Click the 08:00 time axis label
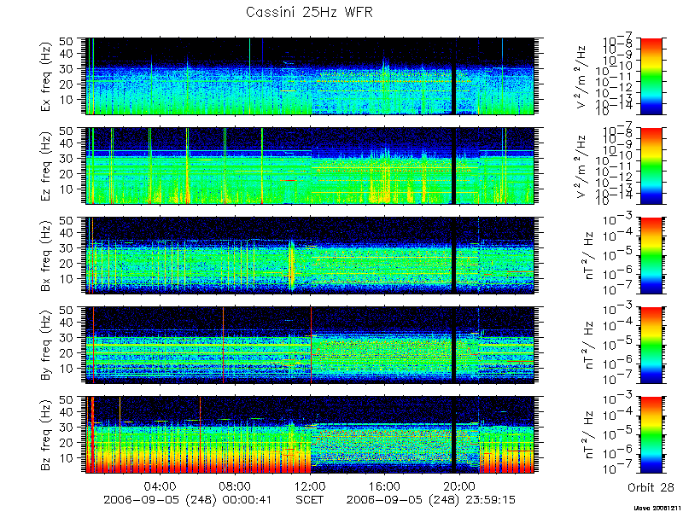 pos(235,486)
